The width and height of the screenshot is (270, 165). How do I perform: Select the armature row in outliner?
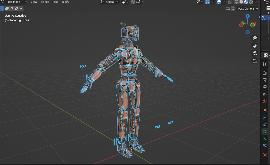pyautogui.click(x=265, y=18)
